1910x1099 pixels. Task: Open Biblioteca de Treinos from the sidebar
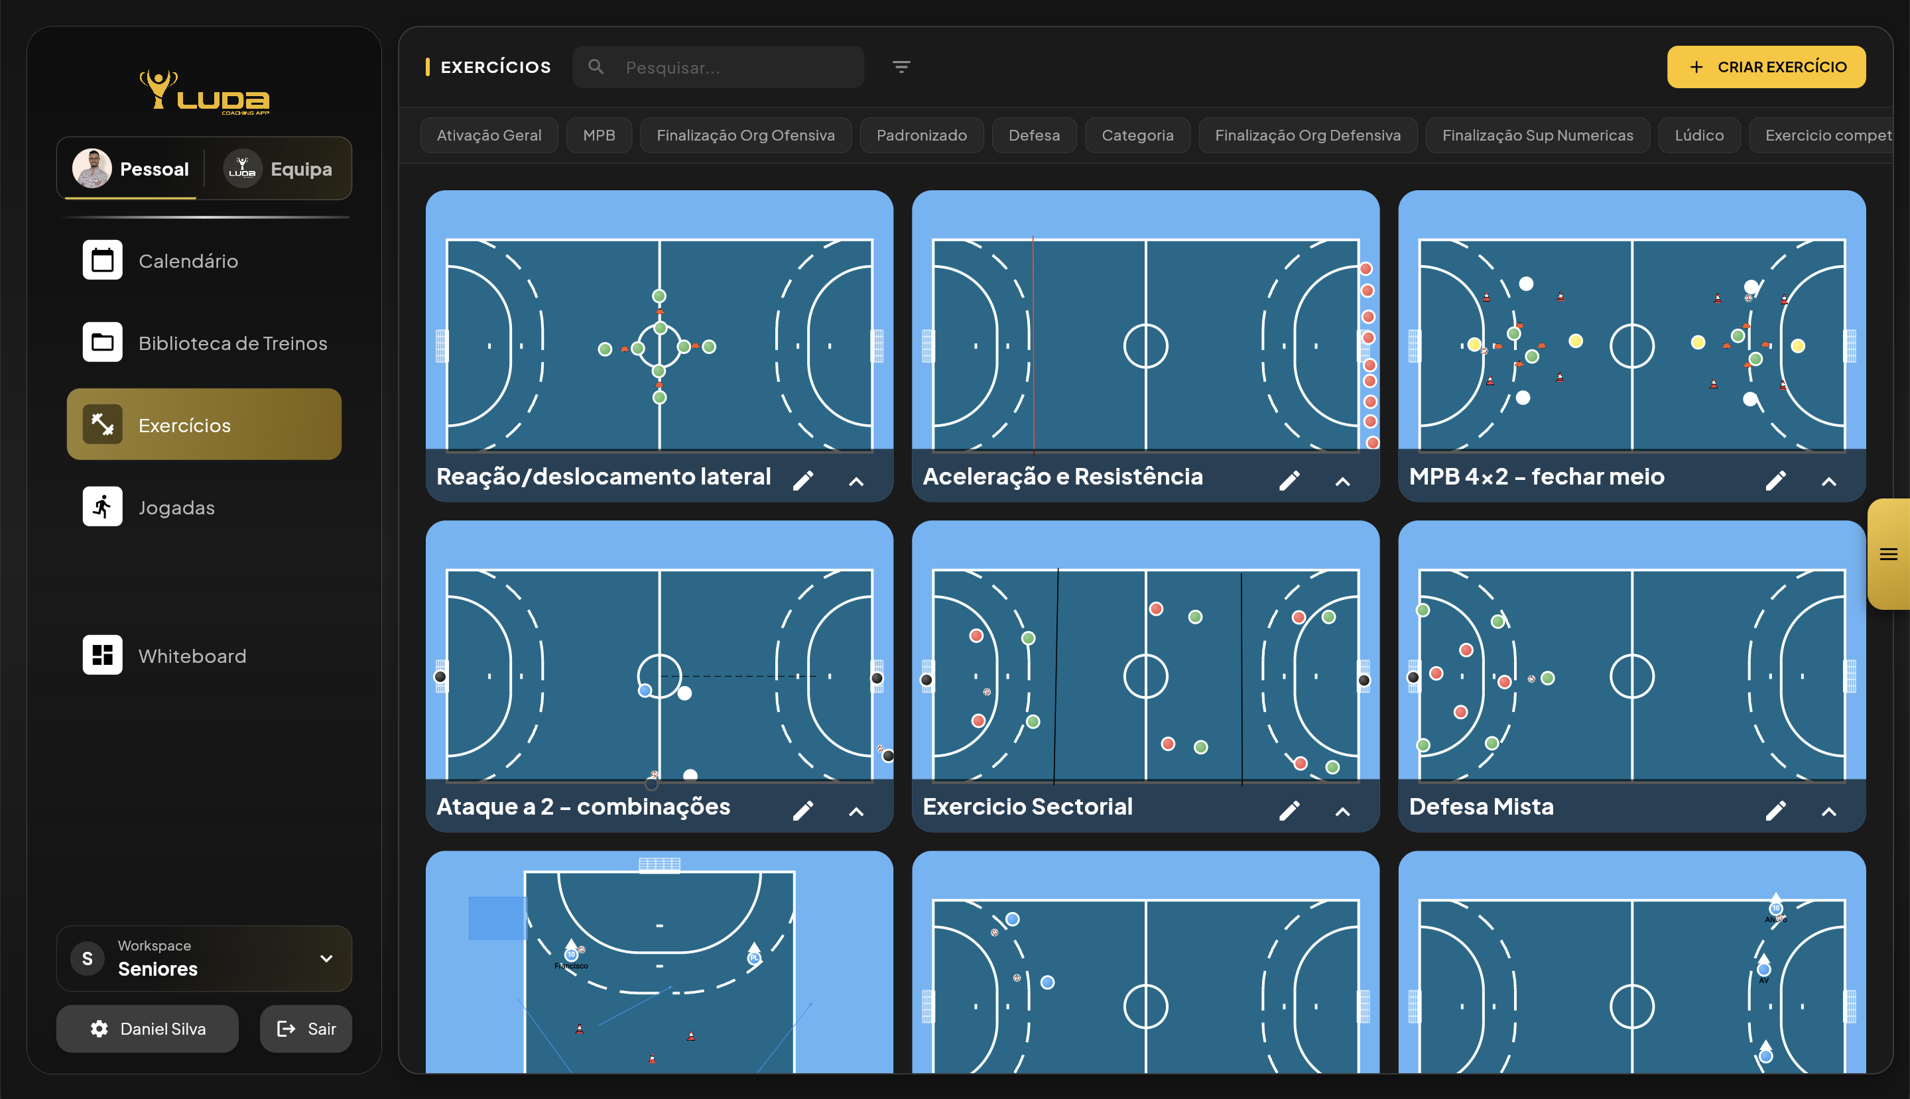tap(232, 343)
